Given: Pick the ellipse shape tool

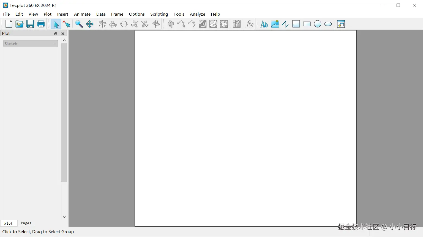Looking at the screenshot, I should (x=328, y=24).
